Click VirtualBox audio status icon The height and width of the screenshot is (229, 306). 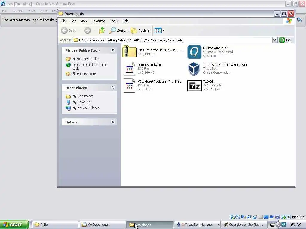[x=244, y=217]
